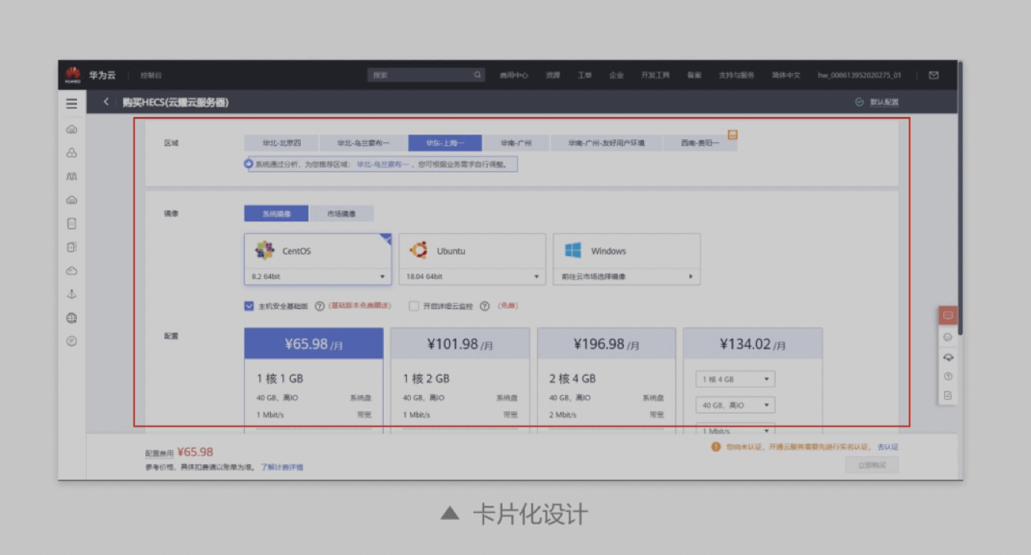Open the 1核4GB spec dropdown
This screenshot has width=1031, height=555.
(x=736, y=379)
